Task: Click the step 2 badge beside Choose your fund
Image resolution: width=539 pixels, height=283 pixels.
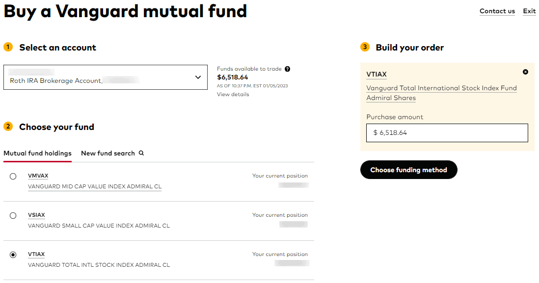Action: click(8, 127)
